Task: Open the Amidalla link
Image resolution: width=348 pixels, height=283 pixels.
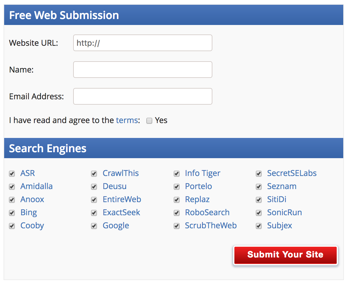Action: pos(37,186)
